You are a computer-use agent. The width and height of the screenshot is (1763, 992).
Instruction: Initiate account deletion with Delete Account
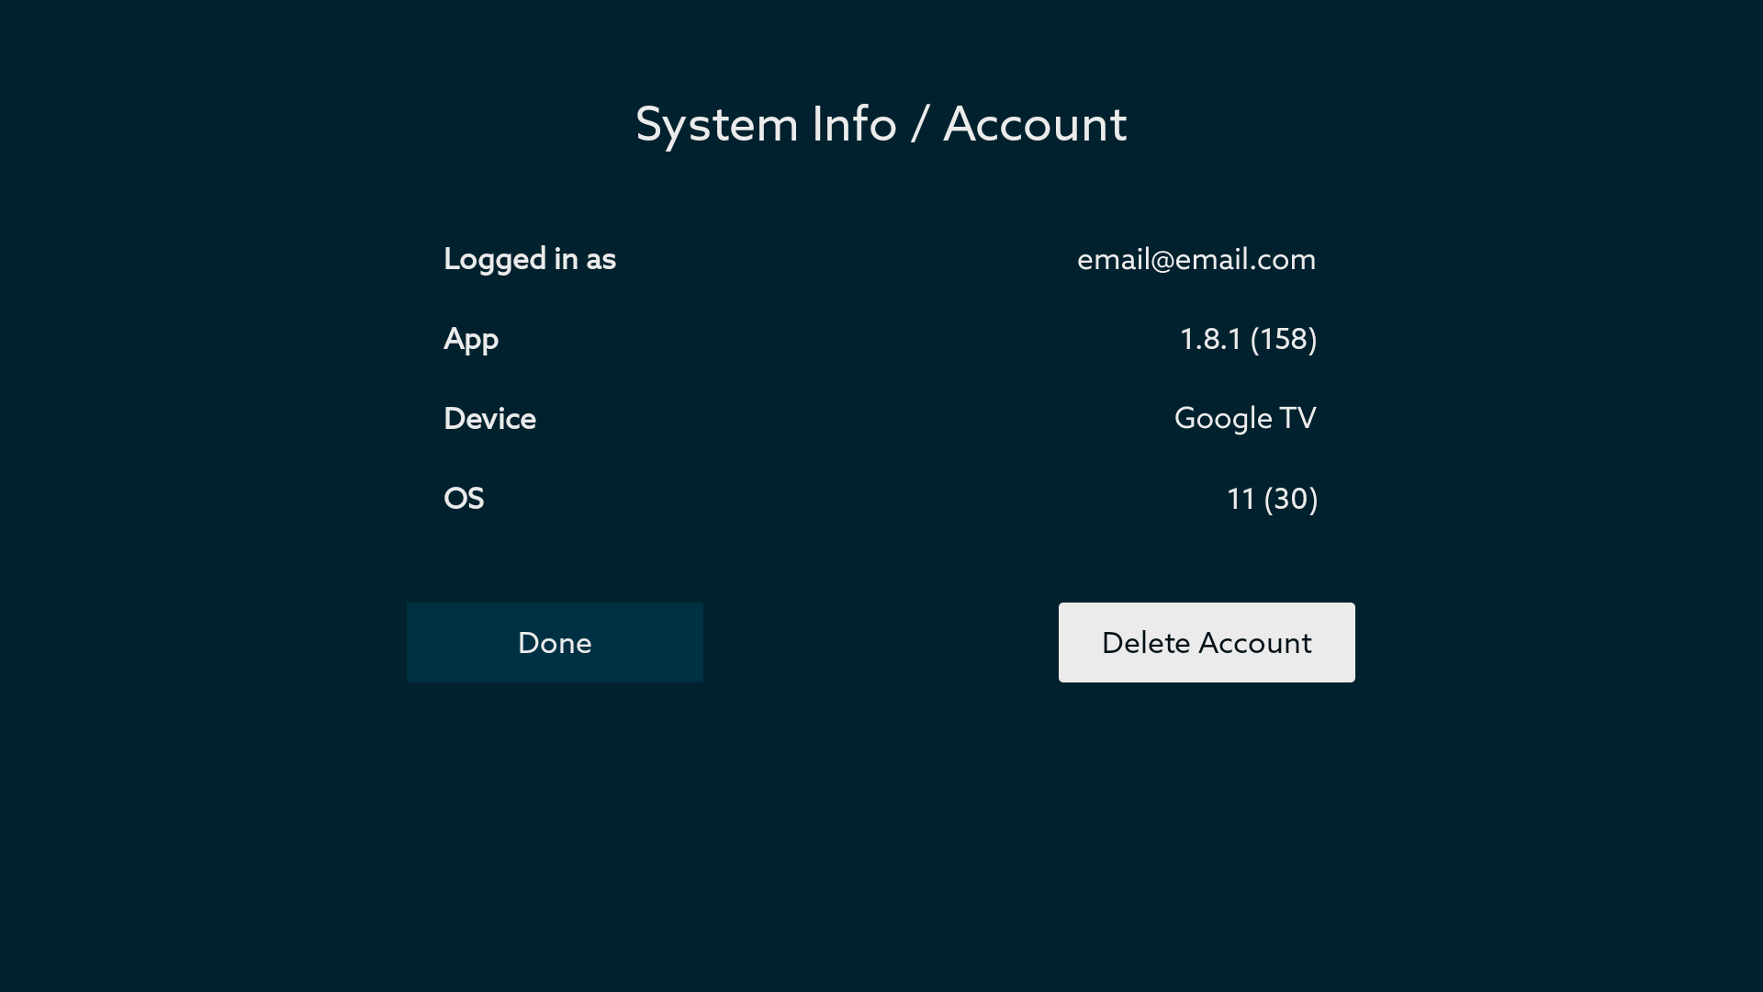tap(1206, 642)
